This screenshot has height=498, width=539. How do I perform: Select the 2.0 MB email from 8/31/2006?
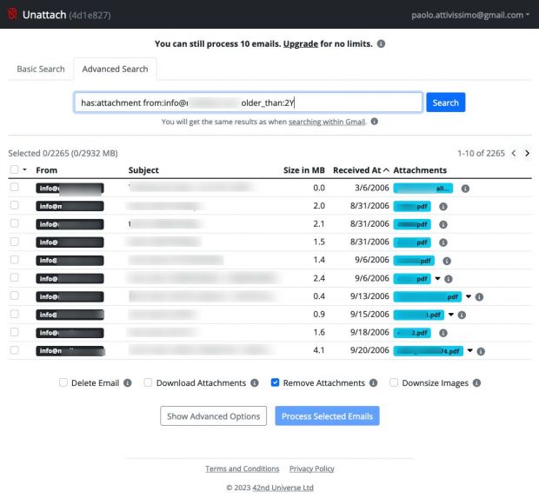pos(15,205)
